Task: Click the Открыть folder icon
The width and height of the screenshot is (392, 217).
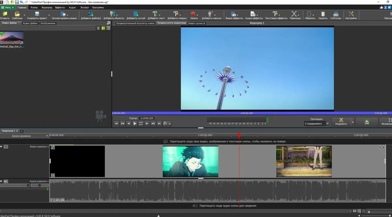Action: (5, 14)
